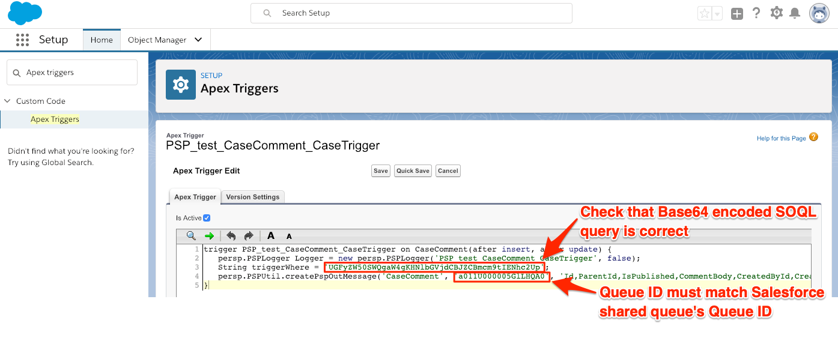The height and width of the screenshot is (344, 838).
Task: Click the Setup breadcrumb link
Action: click(x=211, y=76)
